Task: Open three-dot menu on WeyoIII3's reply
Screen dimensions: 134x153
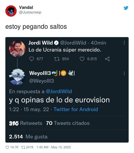Action: (x=124, y=74)
